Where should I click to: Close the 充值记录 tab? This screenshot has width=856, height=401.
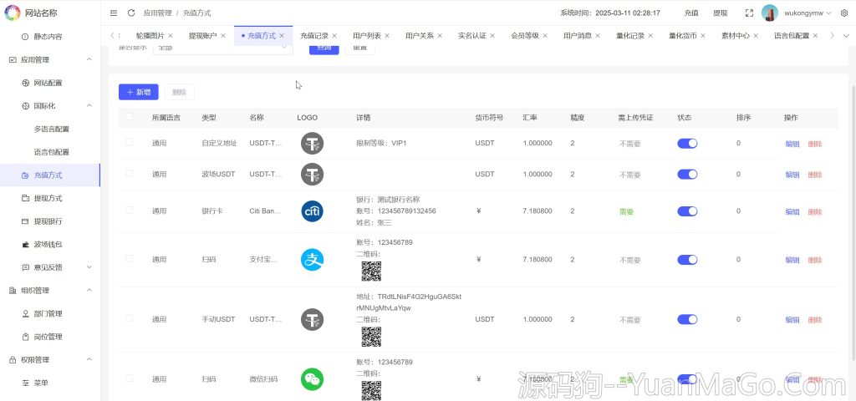tap(334, 35)
